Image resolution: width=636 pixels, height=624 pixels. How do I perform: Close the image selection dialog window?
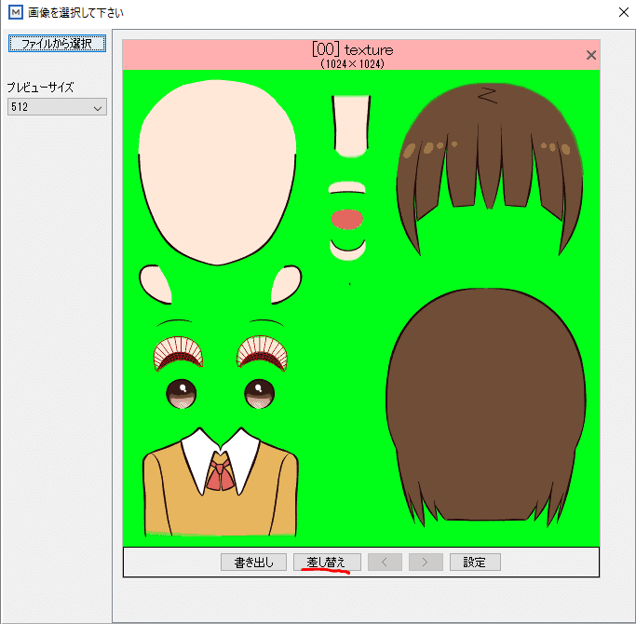[621, 13]
